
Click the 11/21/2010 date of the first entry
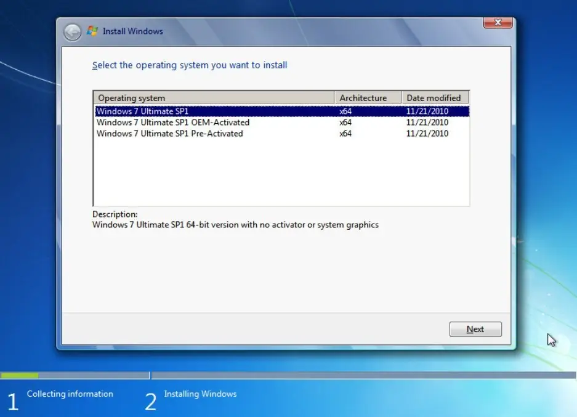click(x=427, y=111)
